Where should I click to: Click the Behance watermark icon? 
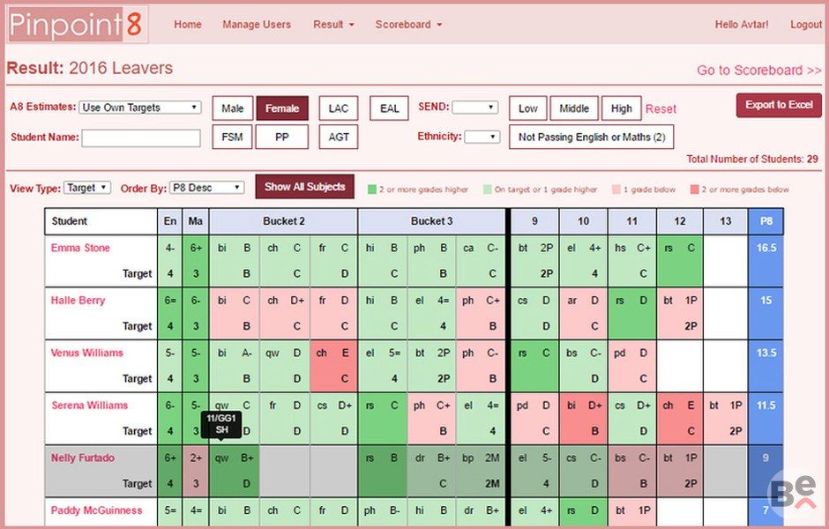coord(791,493)
